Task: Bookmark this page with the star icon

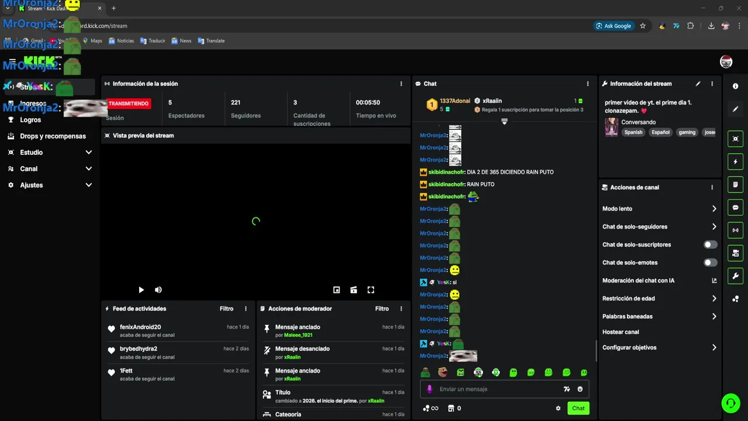Action: coord(643,26)
